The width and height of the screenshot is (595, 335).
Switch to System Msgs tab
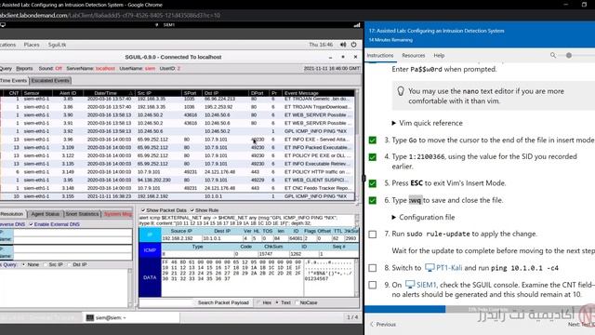click(x=118, y=214)
